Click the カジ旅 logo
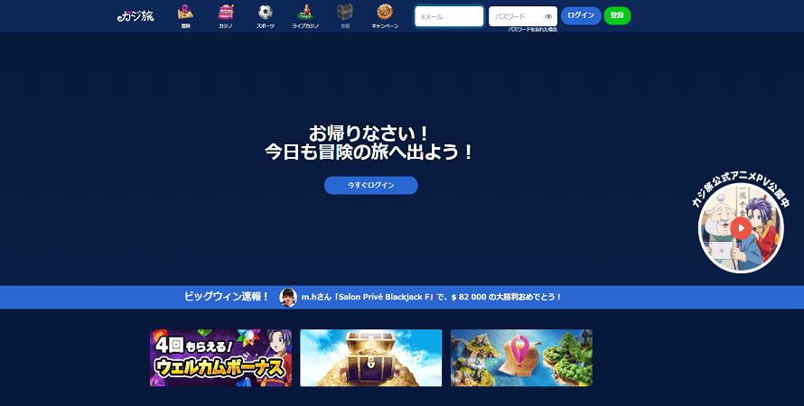This screenshot has width=804, height=406. pyautogui.click(x=136, y=15)
